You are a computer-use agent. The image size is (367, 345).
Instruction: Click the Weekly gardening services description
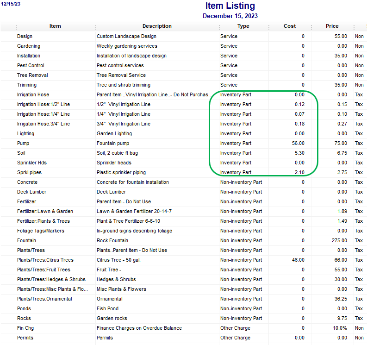pos(127,46)
